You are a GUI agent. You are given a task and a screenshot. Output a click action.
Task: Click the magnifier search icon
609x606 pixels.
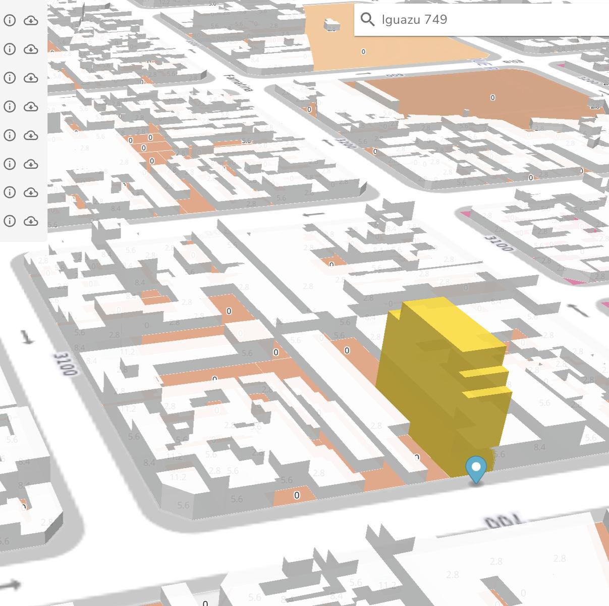(368, 19)
